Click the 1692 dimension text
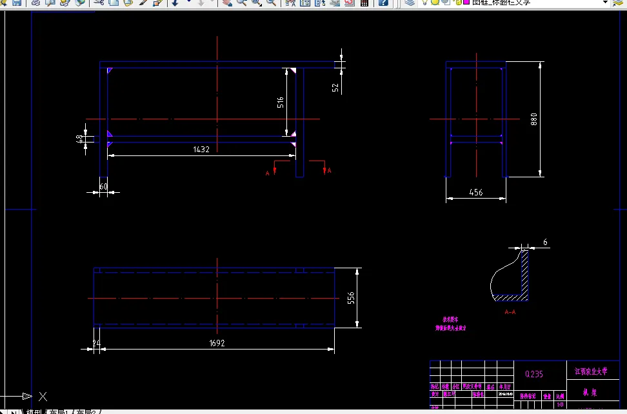627x414 pixels. pos(217,343)
